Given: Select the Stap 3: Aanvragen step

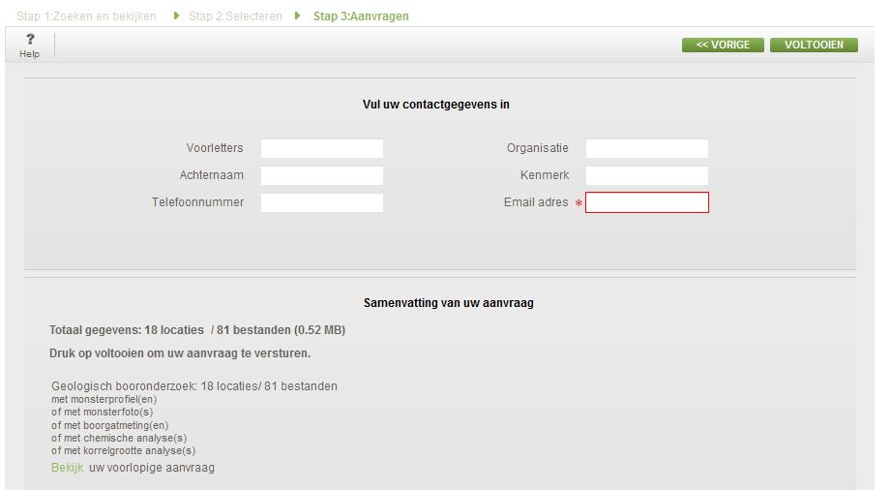Looking at the screenshot, I should (x=361, y=16).
